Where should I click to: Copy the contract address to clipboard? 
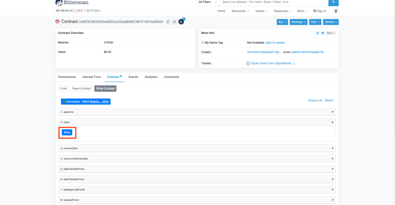[168, 22]
